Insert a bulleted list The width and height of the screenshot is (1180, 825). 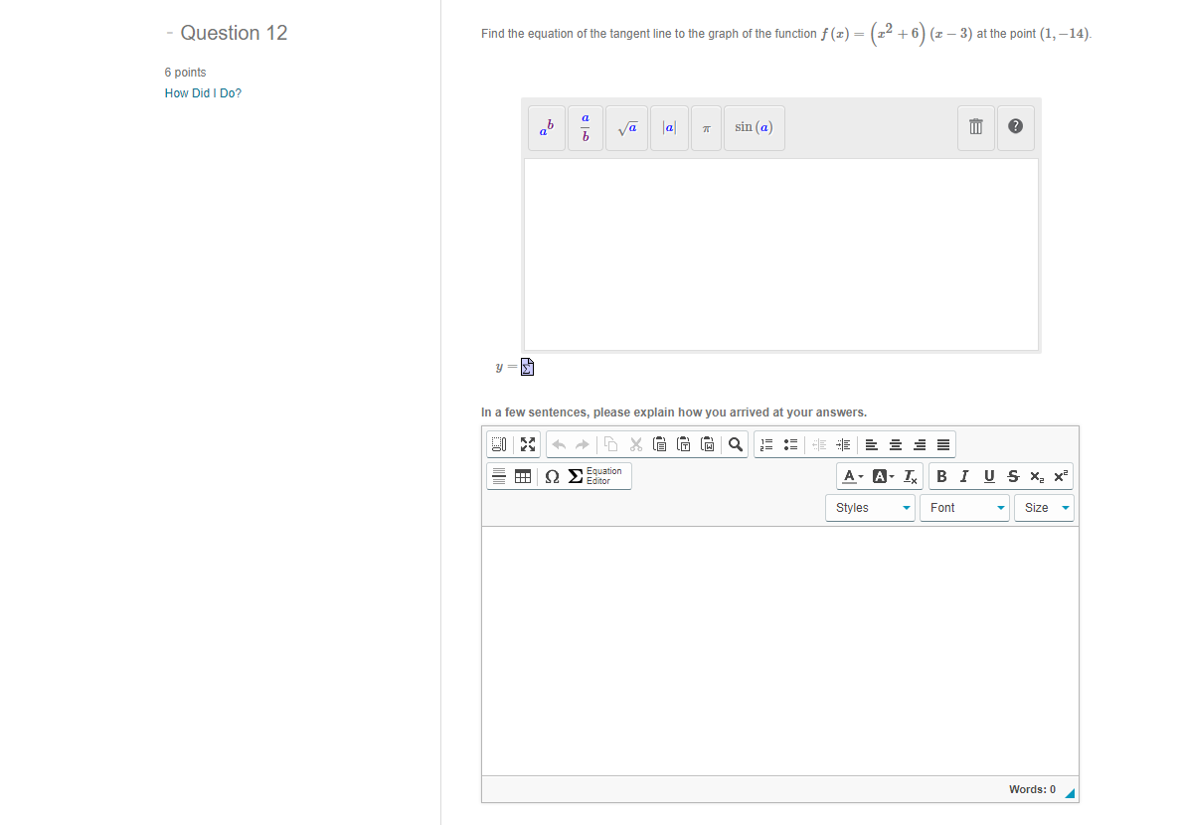(790, 444)
